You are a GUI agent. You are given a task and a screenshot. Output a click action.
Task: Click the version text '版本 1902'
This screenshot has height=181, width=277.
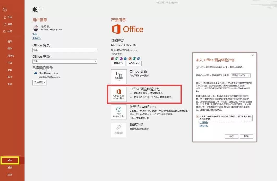[x=134, y=114]
